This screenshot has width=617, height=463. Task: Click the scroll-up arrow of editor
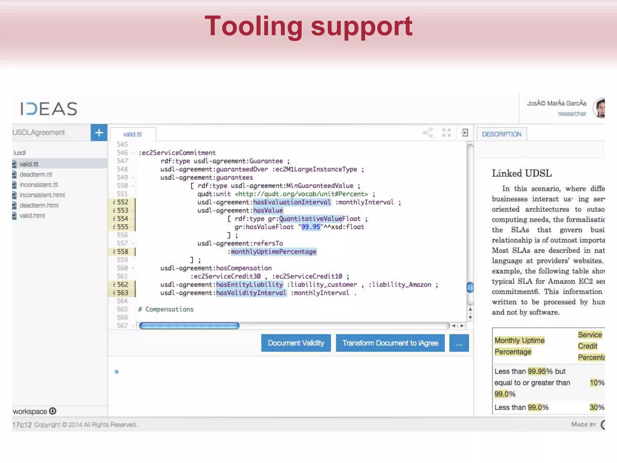(x=470, y=309)
